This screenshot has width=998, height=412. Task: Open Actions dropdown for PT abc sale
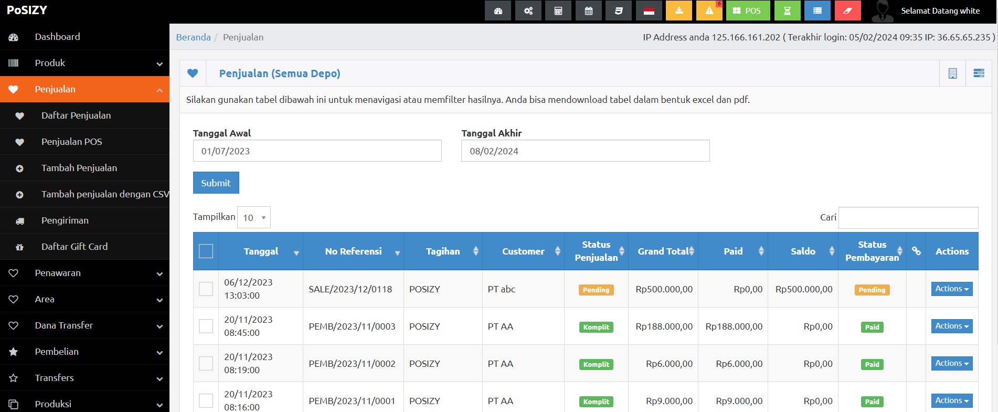[x=951, y=289]
